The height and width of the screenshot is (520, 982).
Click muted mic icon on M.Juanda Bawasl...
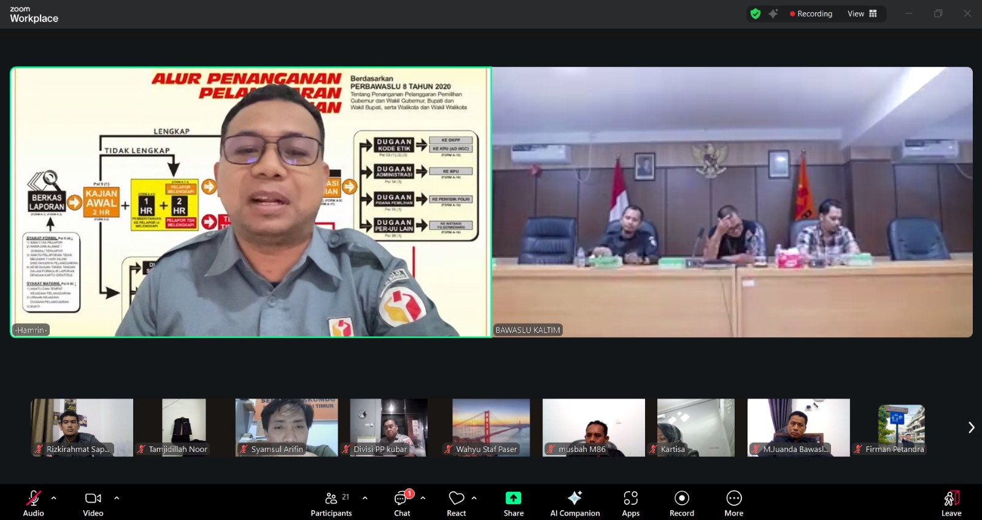click(756, 449)
